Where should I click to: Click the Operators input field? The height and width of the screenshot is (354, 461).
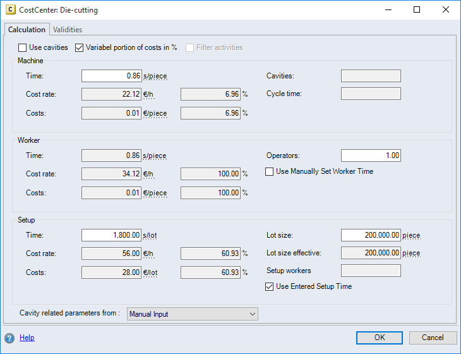(371, 156)
